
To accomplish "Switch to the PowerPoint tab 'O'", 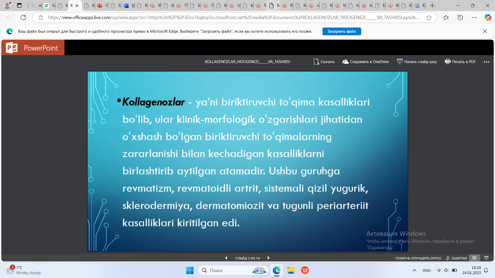I will coord(102,5).
